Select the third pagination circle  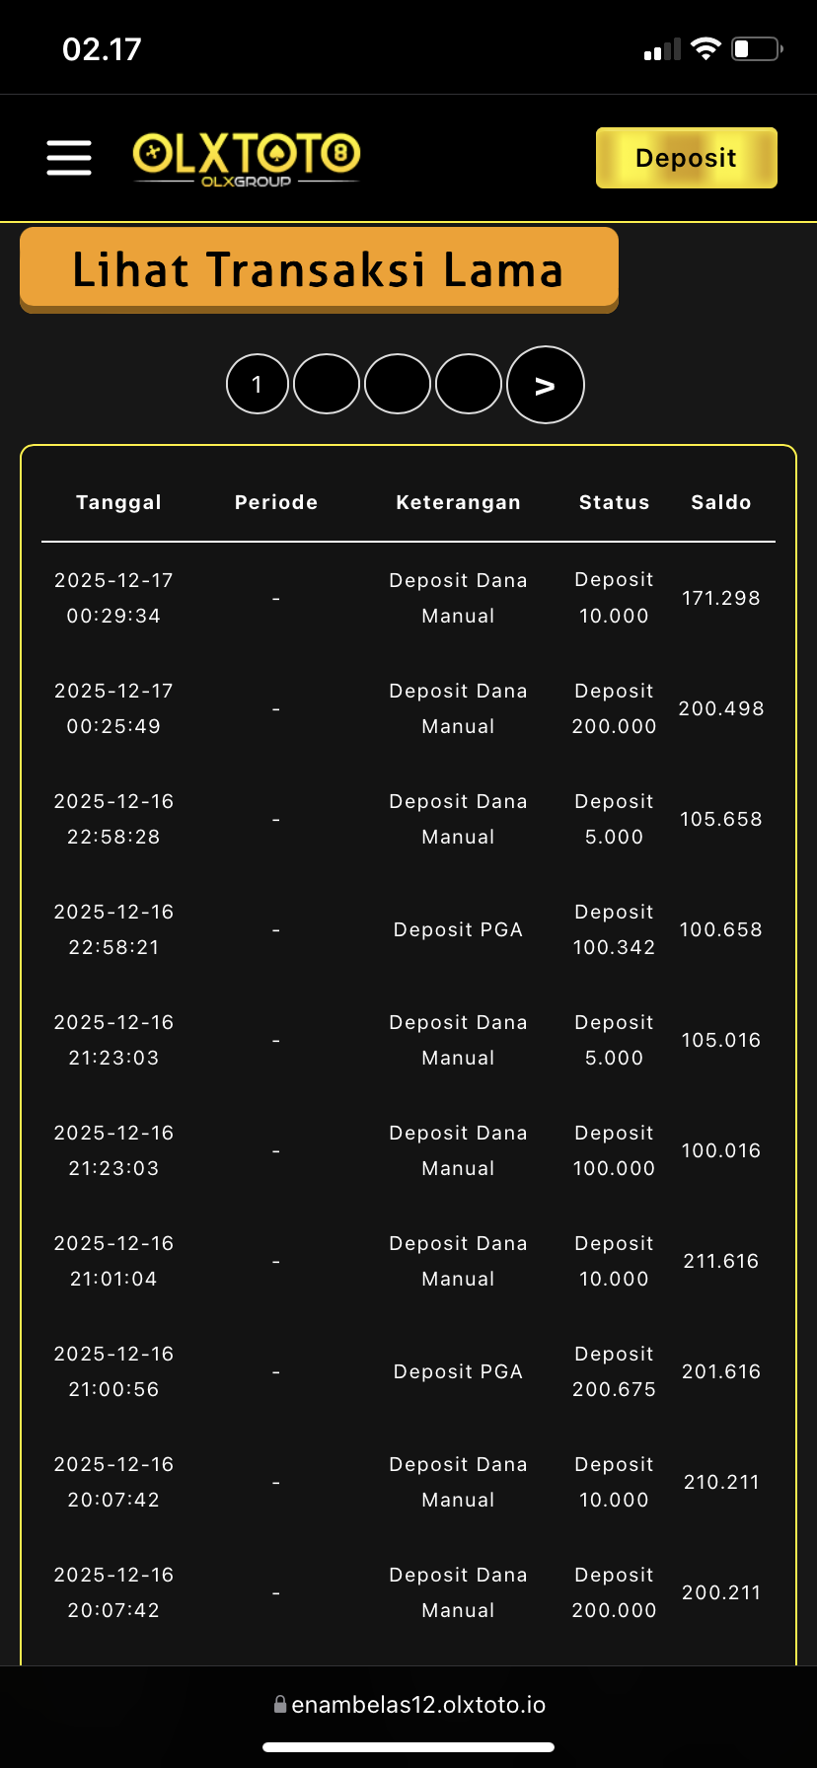tap(398, 384)
